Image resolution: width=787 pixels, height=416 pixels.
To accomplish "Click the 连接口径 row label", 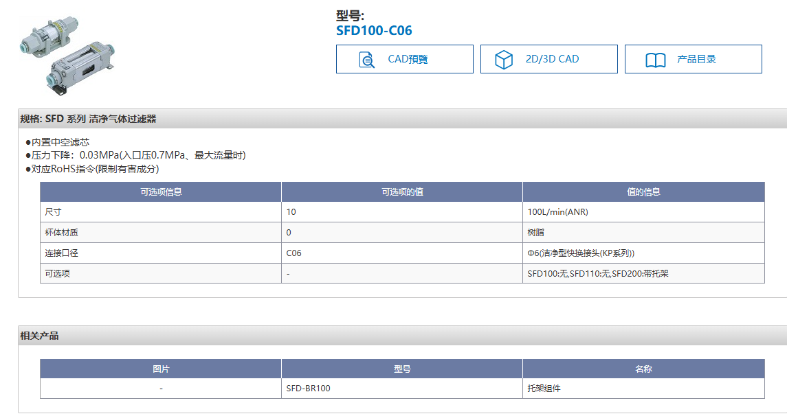I will point(62,253).
